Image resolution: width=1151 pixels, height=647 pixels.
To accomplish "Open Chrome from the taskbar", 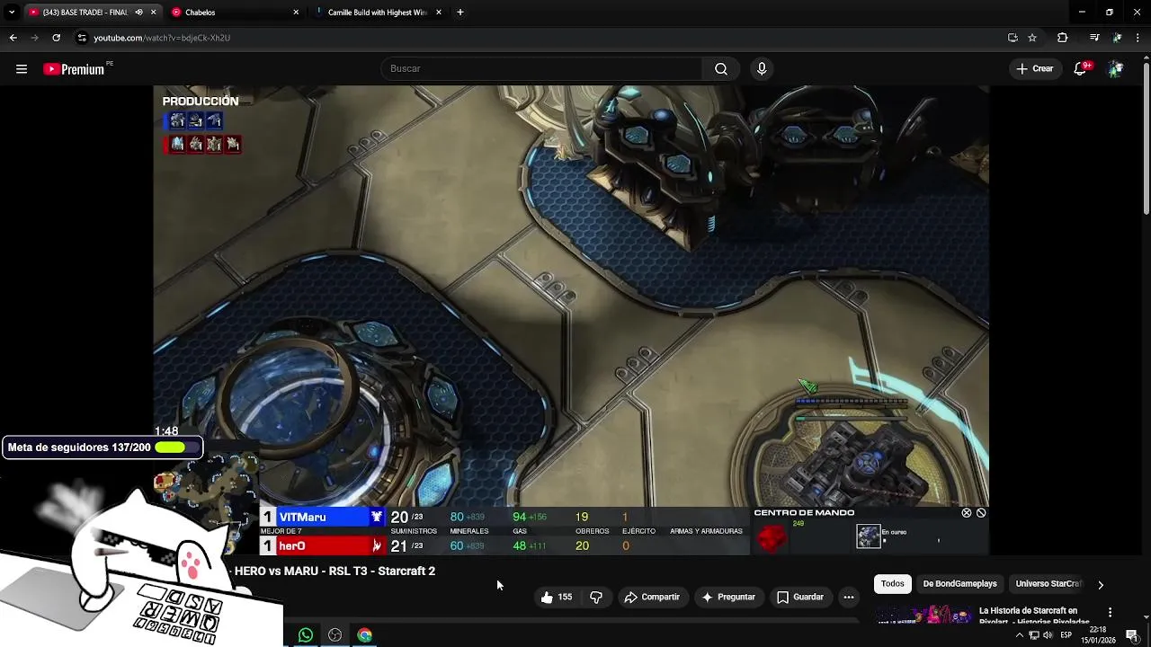I will pos(364,635).
